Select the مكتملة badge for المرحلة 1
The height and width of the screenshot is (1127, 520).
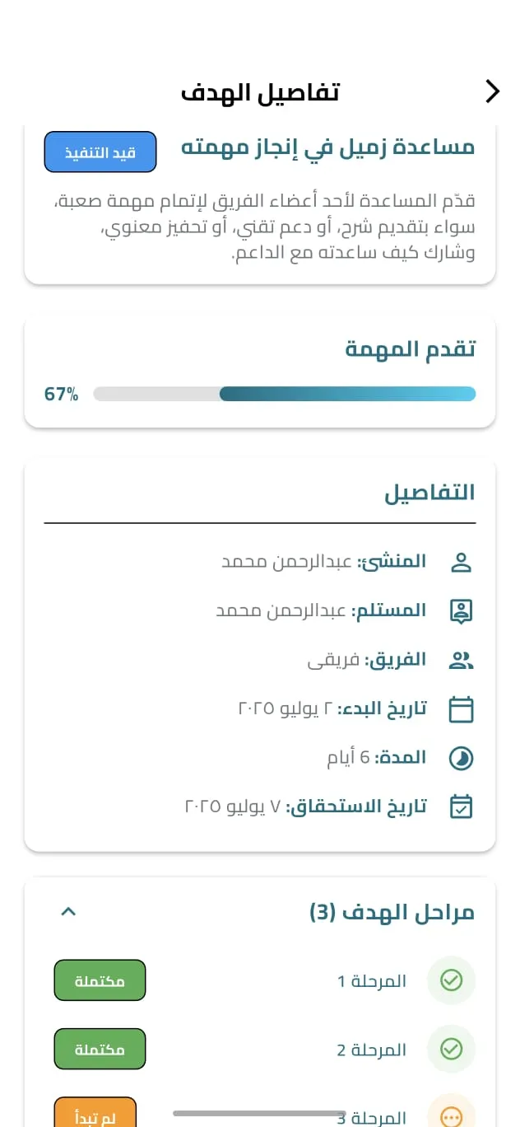click(x=100, y=980)
